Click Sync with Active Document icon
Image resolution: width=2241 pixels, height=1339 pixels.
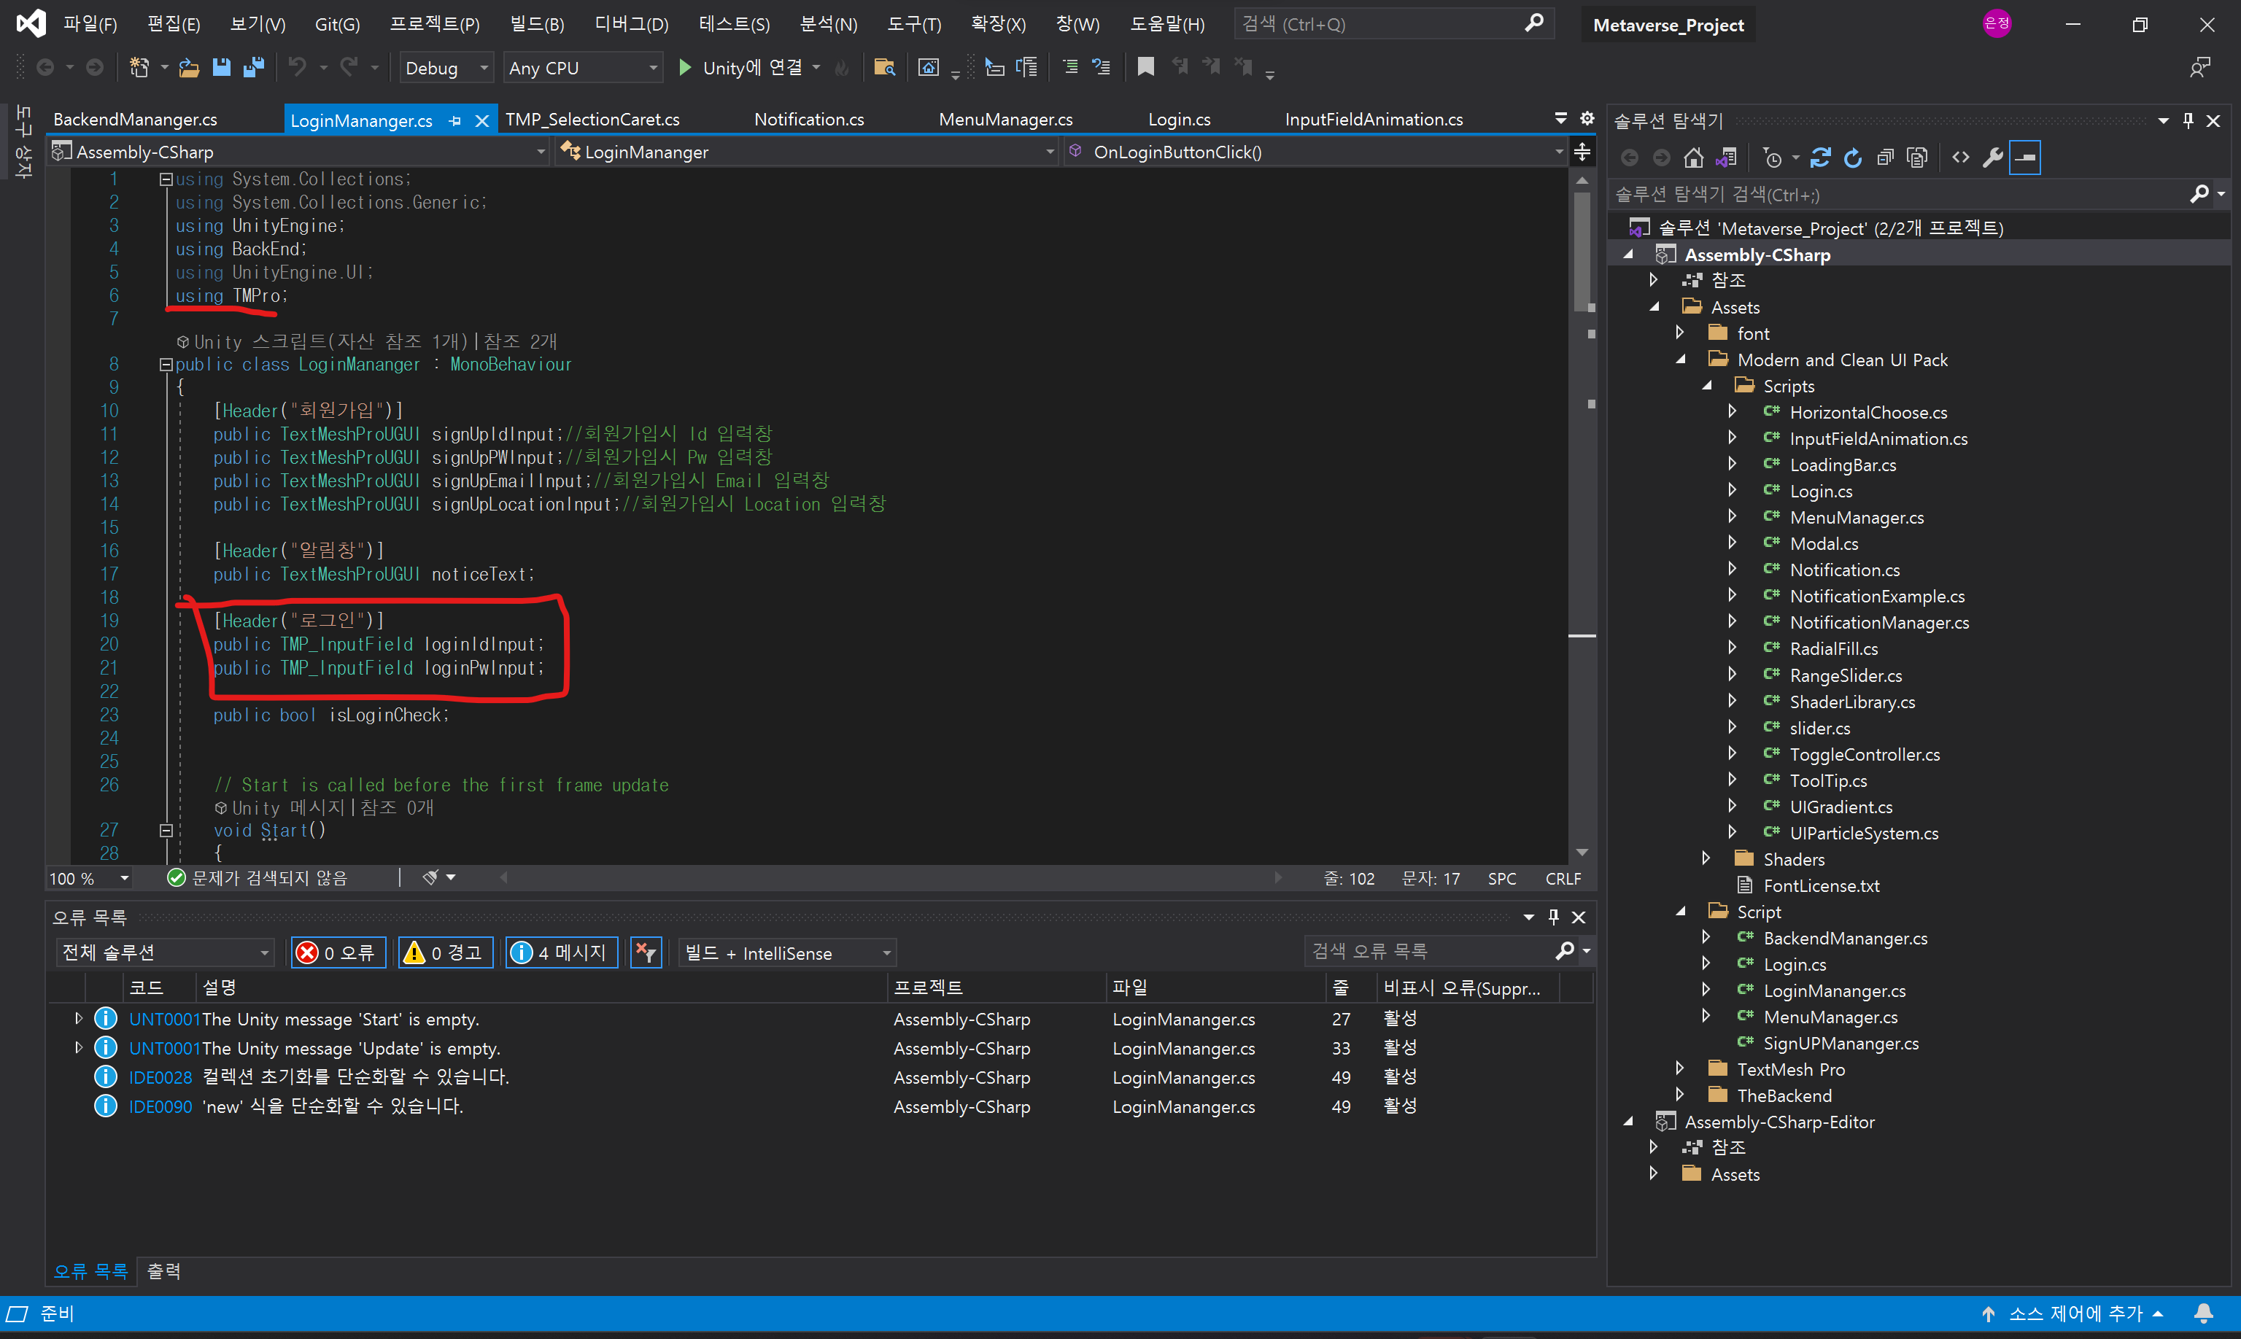click(1820, 158)
